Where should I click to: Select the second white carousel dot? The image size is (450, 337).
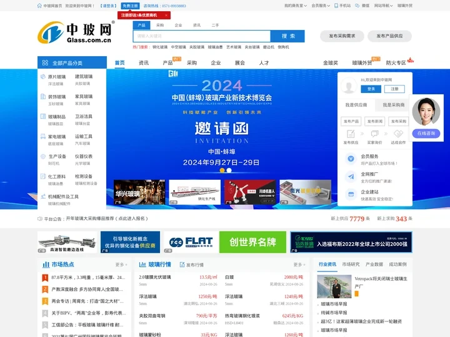pos(229,170)
